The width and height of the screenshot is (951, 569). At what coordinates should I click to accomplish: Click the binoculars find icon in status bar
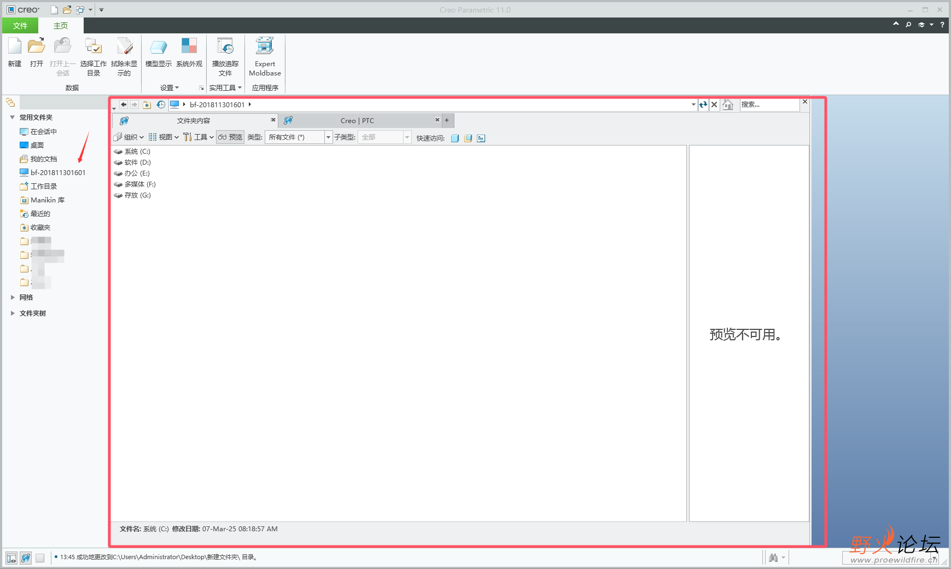pos(773,558)
